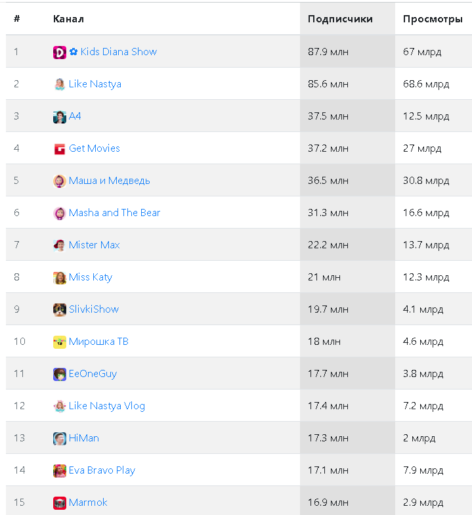The width and height of the screenshot is (472, 515).
Task: Click the A4 channel avatar icon
Action: point(60,117)
